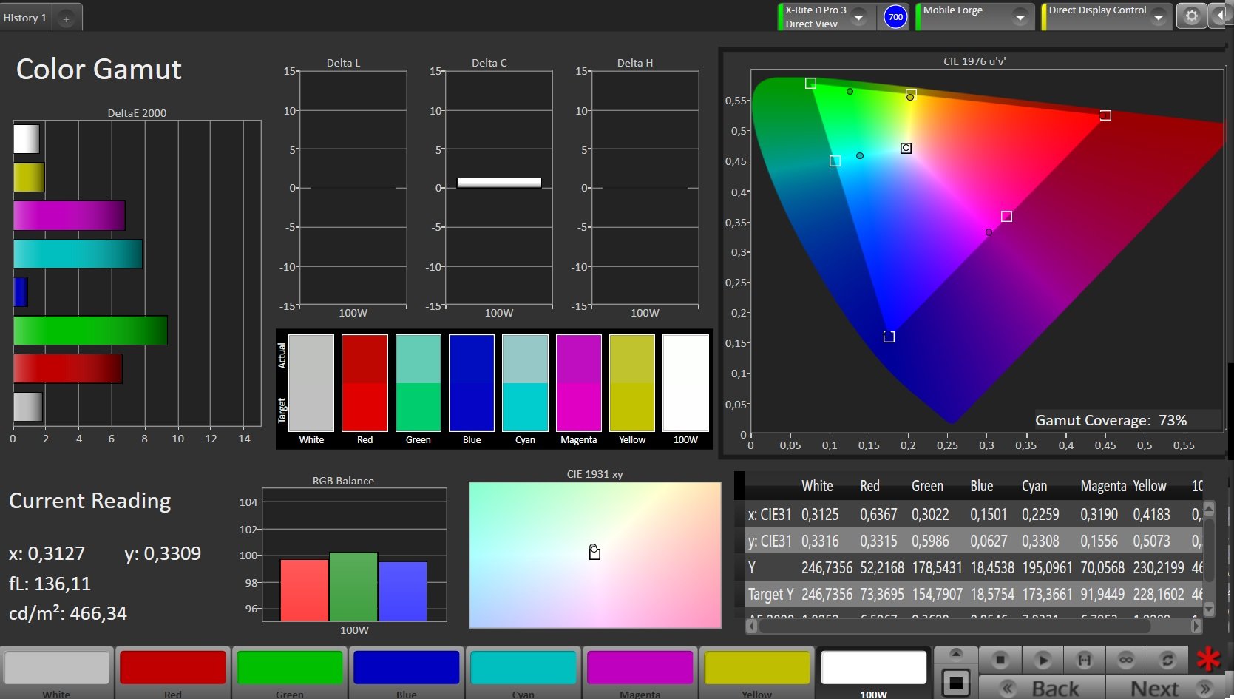Viewport: 1234px width, 699px height.
Task: Toggle the continuous infinity read icon
Action: [x=1126, y=659]
